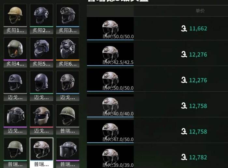The image size is (228, 168).
Task: Select the 炙阳6 gold-tier helmet
Action: pos(68,52)
